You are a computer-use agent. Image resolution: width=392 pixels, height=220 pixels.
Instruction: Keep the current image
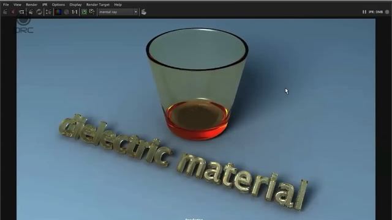click(x=85, y=12)
